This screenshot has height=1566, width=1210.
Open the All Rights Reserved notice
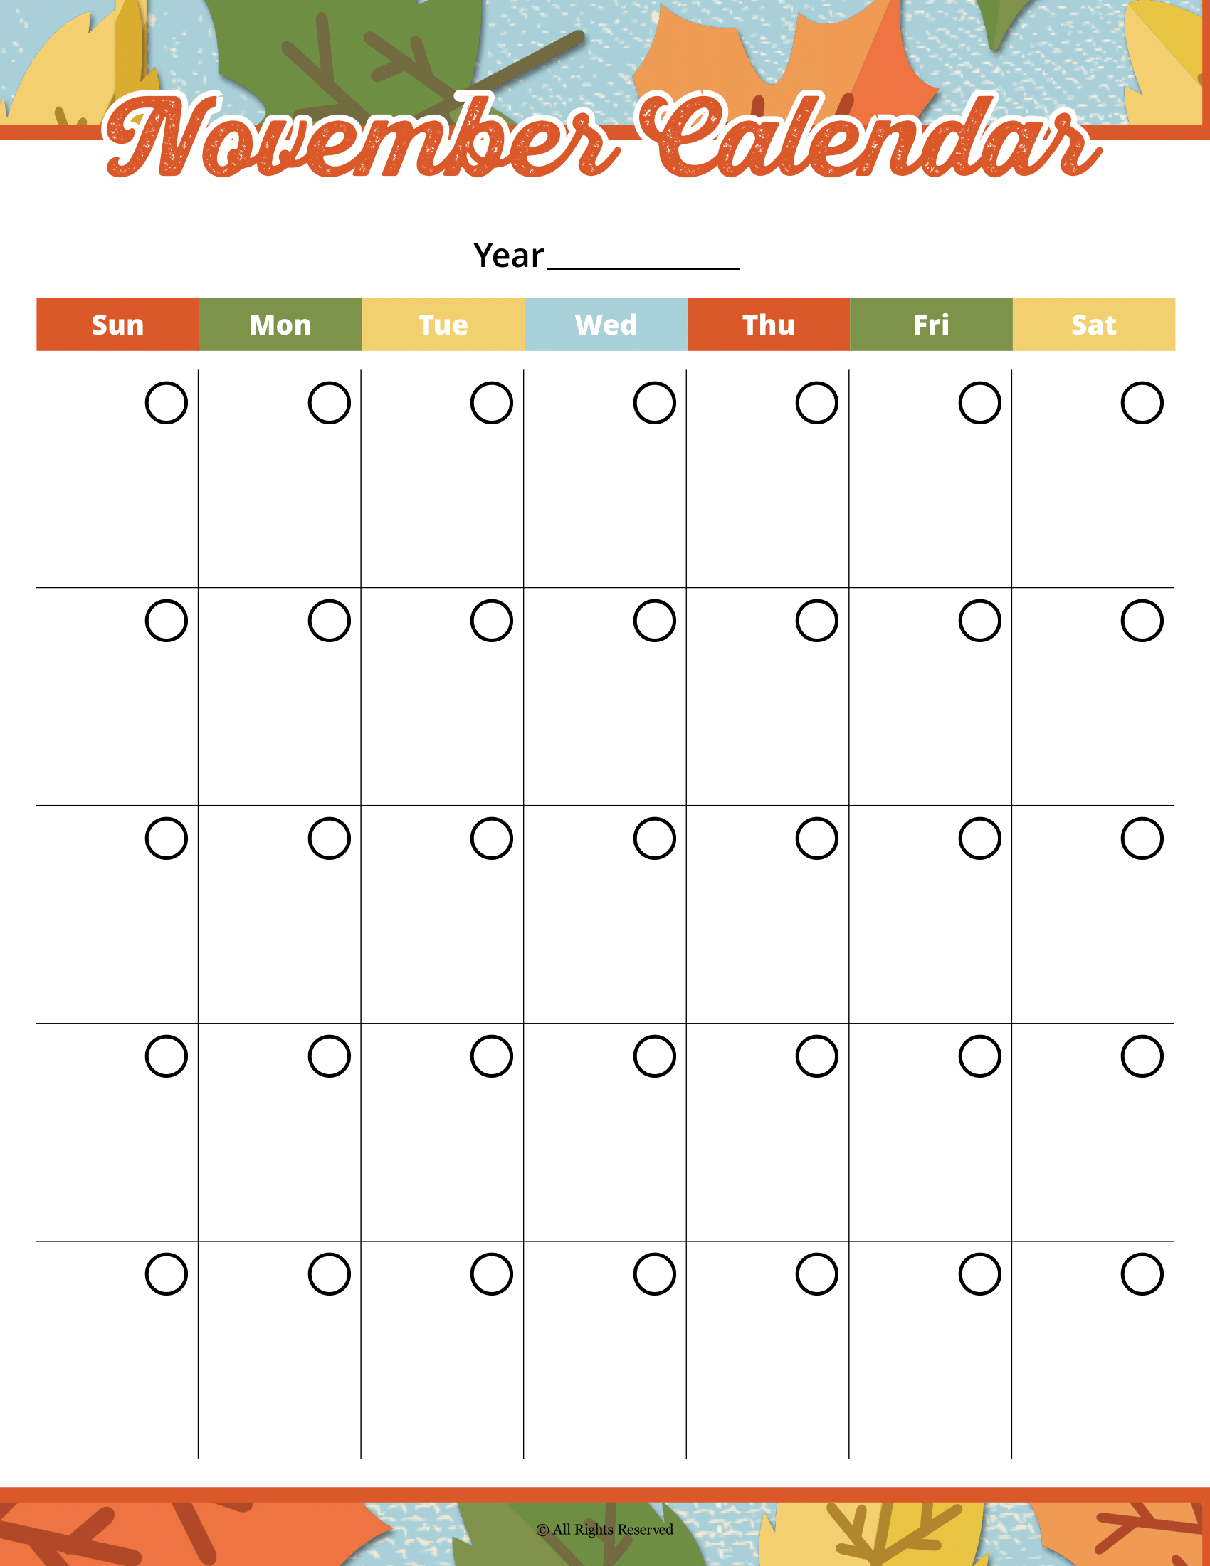[605, 1530]
